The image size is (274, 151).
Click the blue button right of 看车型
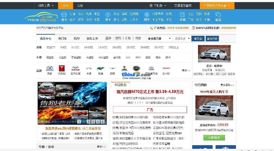click(x=212, y=39)
